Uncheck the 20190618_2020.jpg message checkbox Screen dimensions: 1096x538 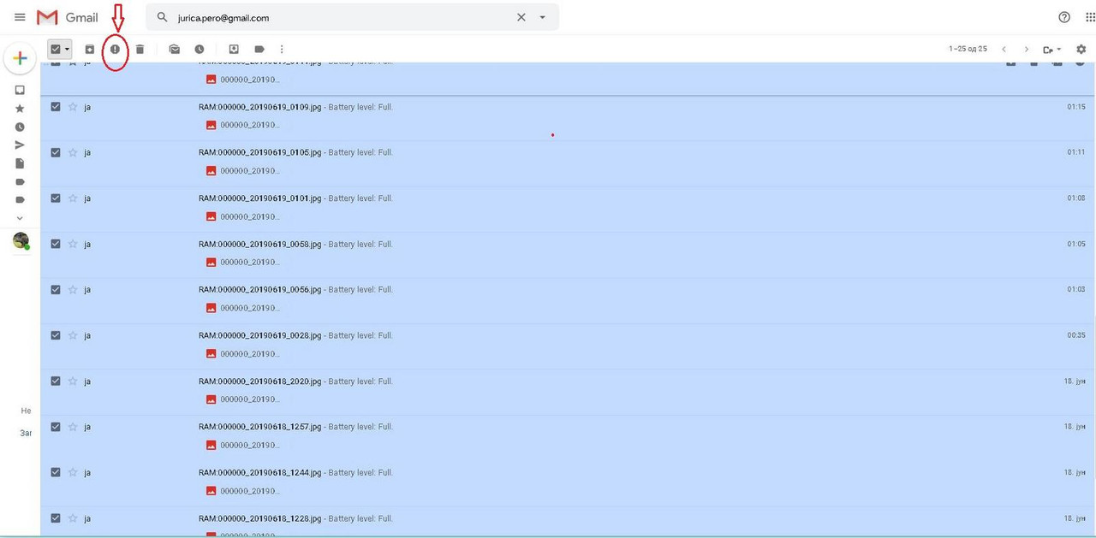[x=56, y=381]
